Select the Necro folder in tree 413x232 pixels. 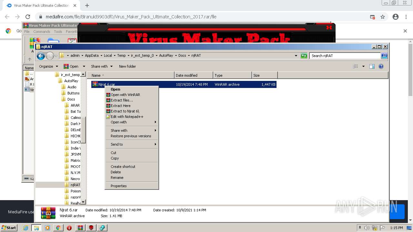pyautogui.click(x=75, y=179)
